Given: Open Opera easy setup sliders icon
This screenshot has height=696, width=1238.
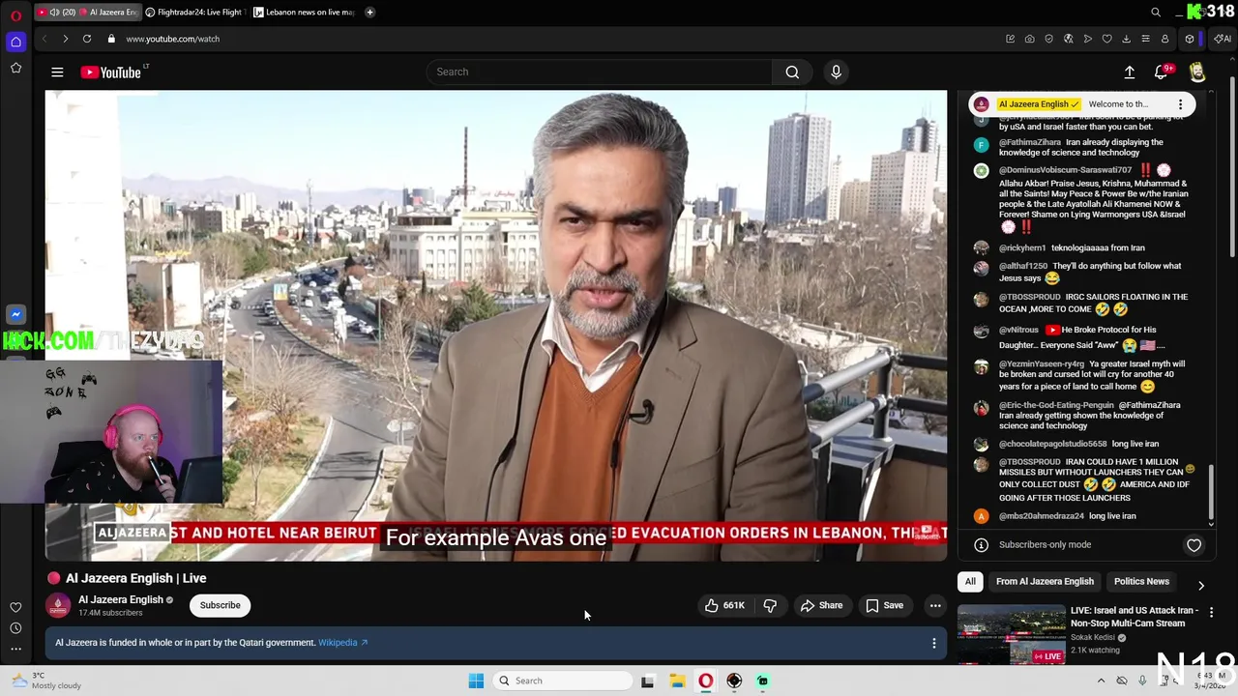Looking at the screenshot, I should [x=1145, y=39].
